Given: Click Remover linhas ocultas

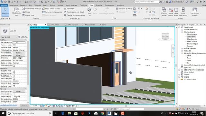Looking at the screenshot, I should click(52, 12).
